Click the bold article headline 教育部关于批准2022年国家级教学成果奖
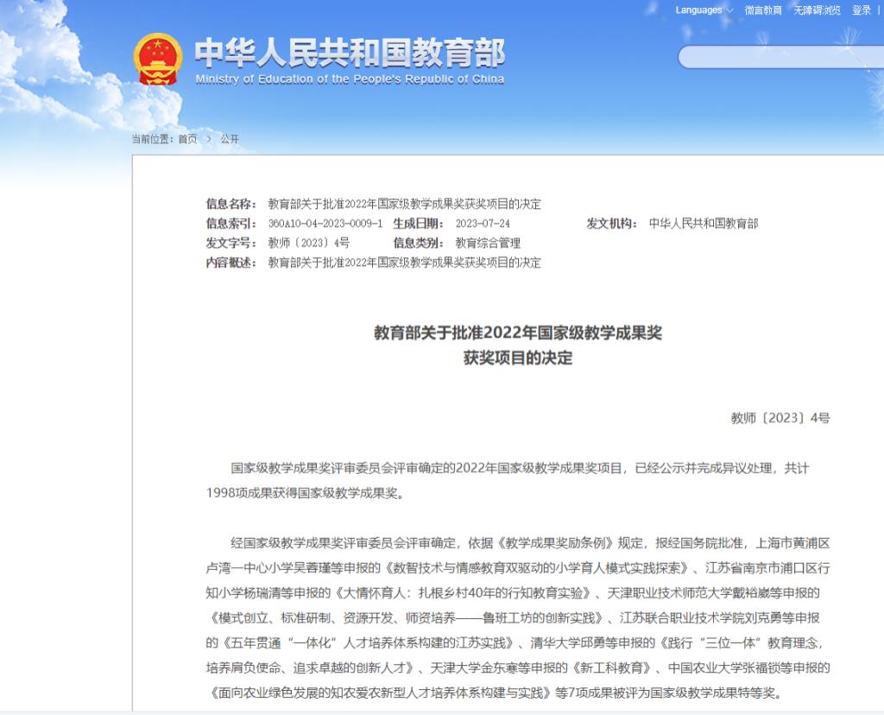Screen dimensions: 884x715 517,332
